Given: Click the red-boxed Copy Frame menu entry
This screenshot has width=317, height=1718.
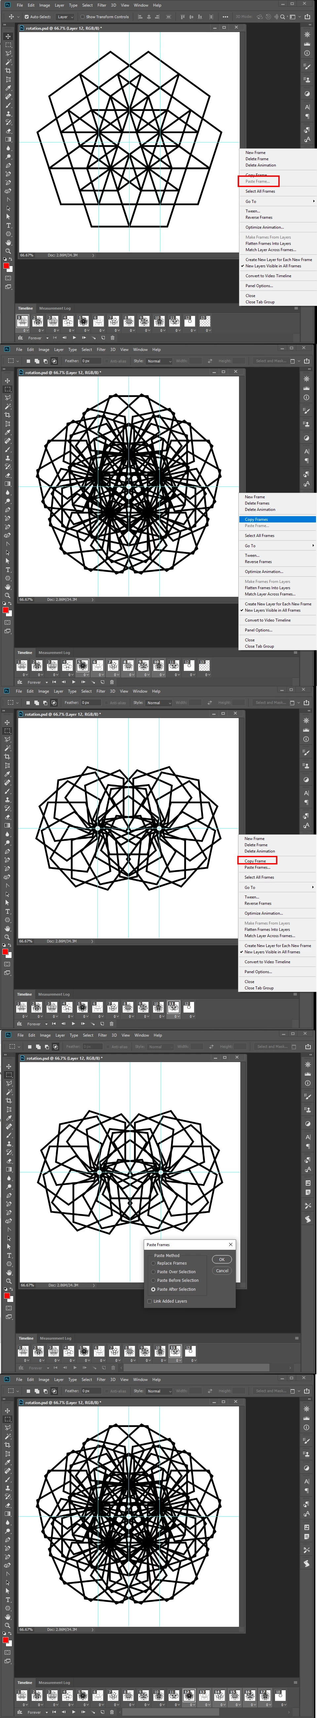Looking at the screenshot, I should 258,861.
